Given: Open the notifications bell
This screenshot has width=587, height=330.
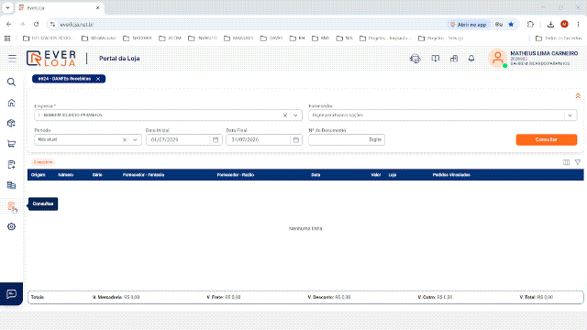Looking at the screenshot, I should 471,59.
